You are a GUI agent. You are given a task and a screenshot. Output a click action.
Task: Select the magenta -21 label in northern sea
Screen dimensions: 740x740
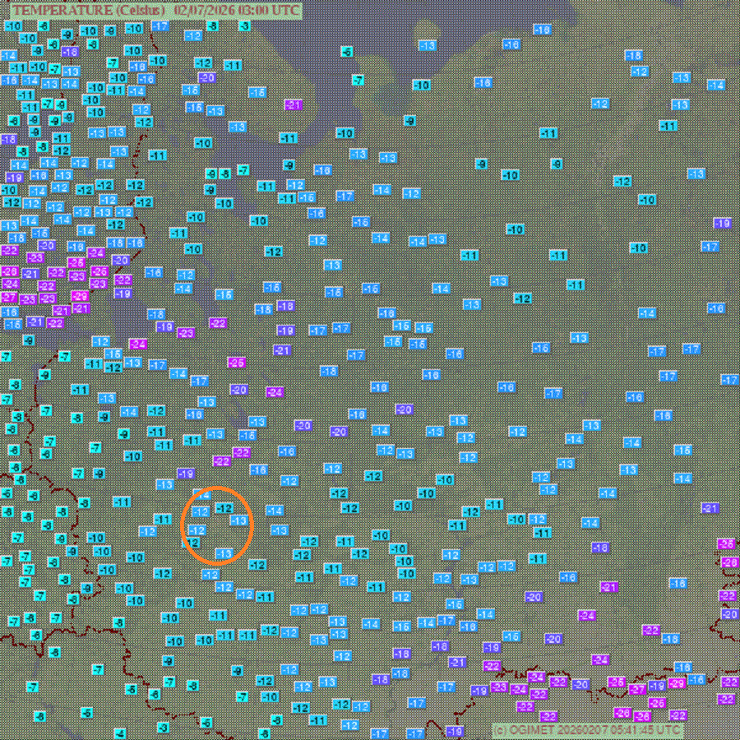[x=294, y=104]
